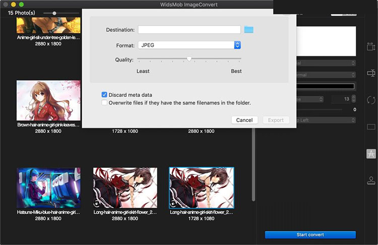Screen dimensions: 378x245
Task: Click the 'Hatsune-Miku-blue-hair-anime-girl…' file name
Action: point(48,212)
